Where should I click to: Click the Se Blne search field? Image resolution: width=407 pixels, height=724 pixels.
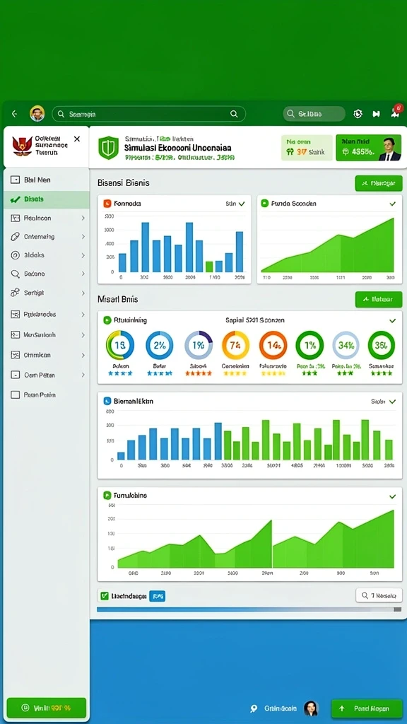pos(314,114)
